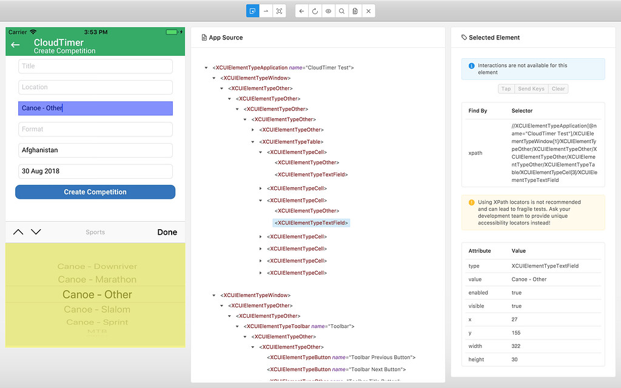
Task: Switch to Swipe by coordinates mode
Action: (266, 11)
